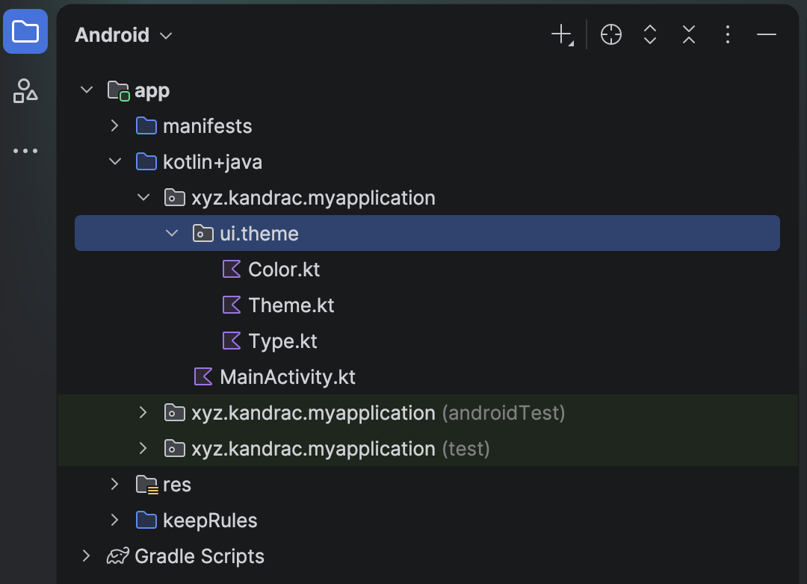Hide the project panel with minus icon
The image size is (807, 584).
click(767, 34)
